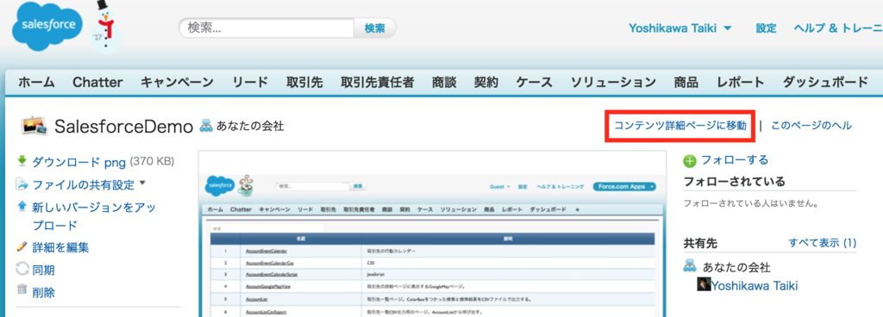Click the あなたの会社 label beside title
This screenshot has height=317, width=883.
(x=249, y=126)
